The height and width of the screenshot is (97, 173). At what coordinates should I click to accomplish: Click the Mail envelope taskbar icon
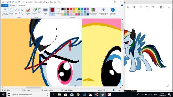point(72,95)
